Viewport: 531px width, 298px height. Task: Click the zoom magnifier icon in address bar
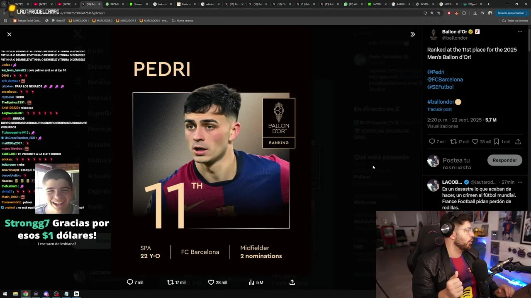pyautogui.click(x=432, y=13)
